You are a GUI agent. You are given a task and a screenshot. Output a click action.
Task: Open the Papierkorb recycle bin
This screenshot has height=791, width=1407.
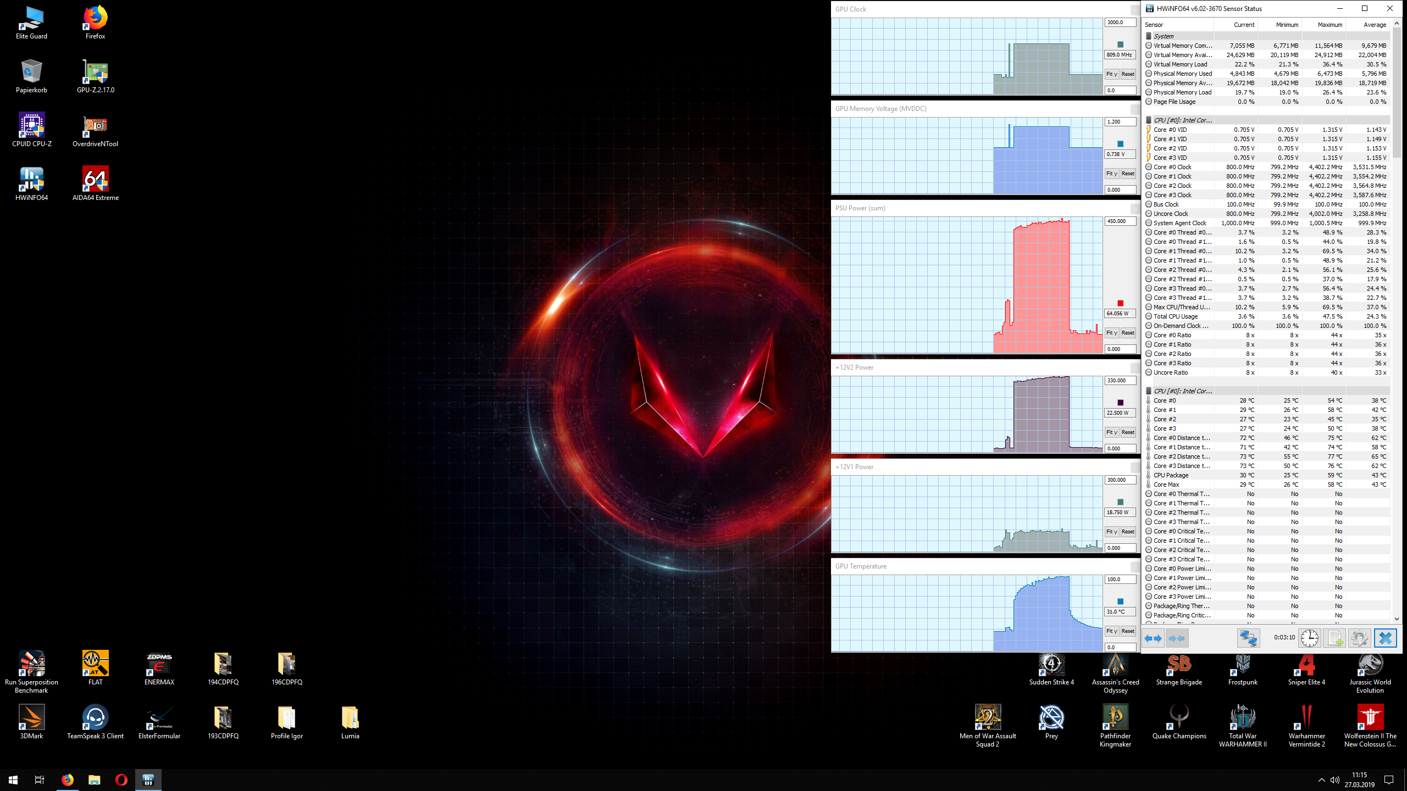point(31,77)
